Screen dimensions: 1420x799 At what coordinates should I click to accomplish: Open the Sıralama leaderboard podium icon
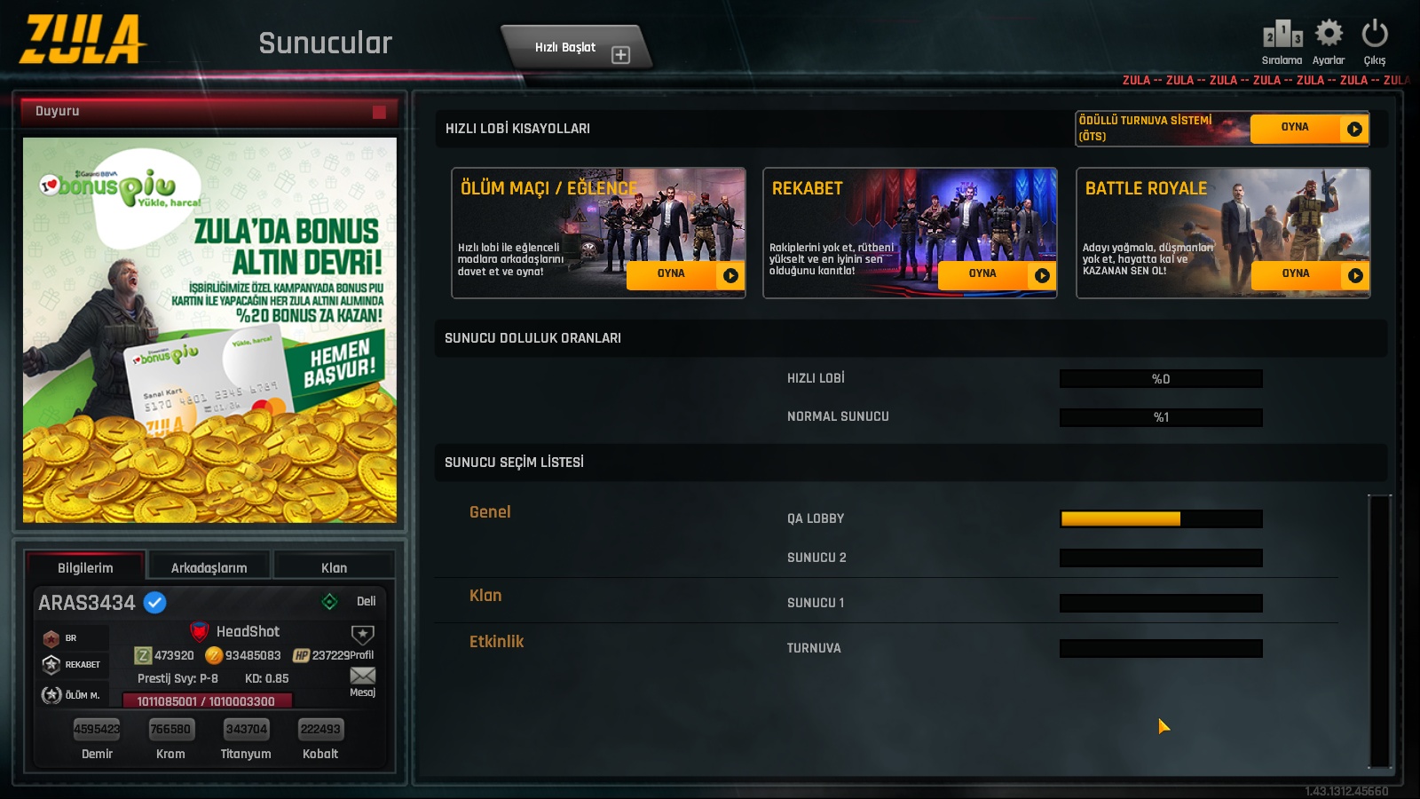1282,36
